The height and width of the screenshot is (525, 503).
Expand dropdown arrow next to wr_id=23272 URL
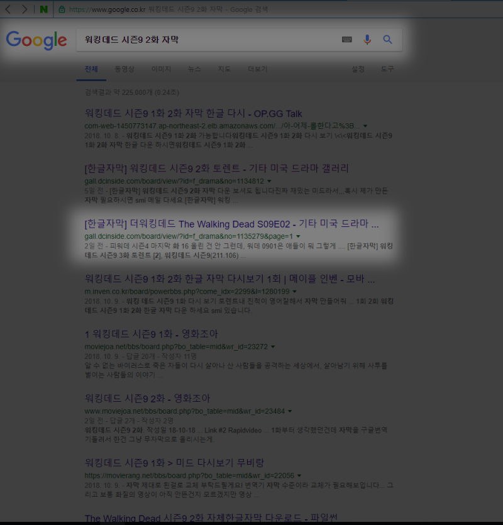click(273, 347)
